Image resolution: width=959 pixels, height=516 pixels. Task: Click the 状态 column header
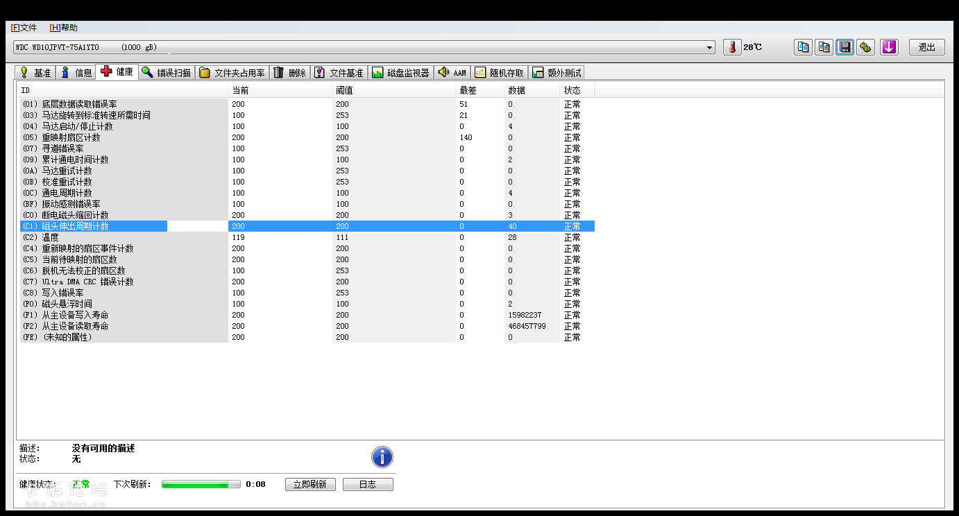tap(577, 91)
